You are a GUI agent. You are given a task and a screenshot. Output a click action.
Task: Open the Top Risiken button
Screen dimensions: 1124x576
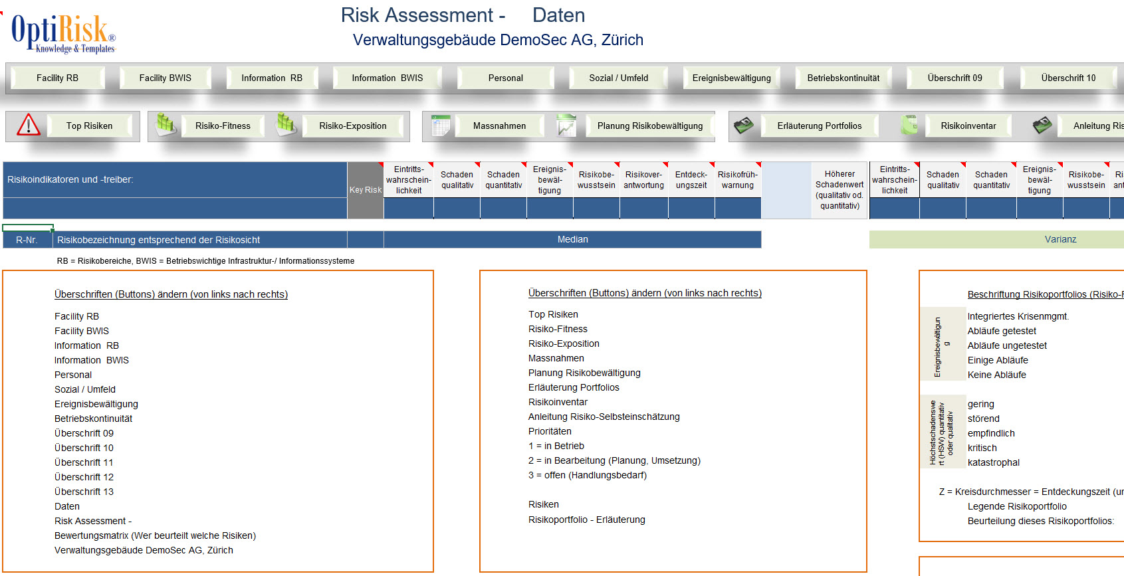[x=89, y=126]
